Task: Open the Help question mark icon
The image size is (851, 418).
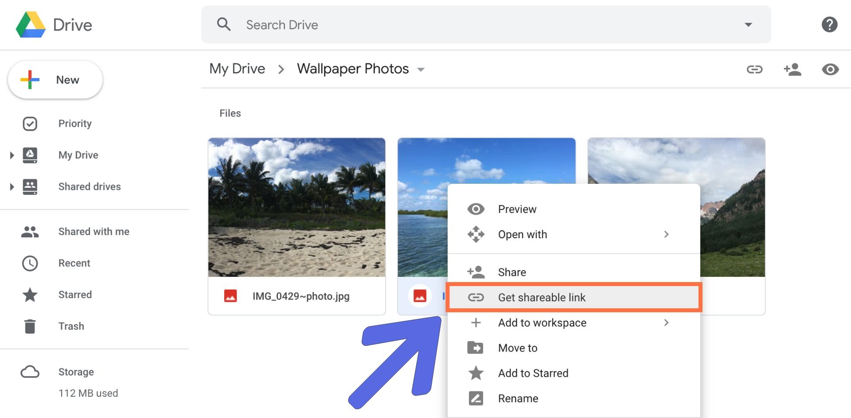Action: coord(829,24)
